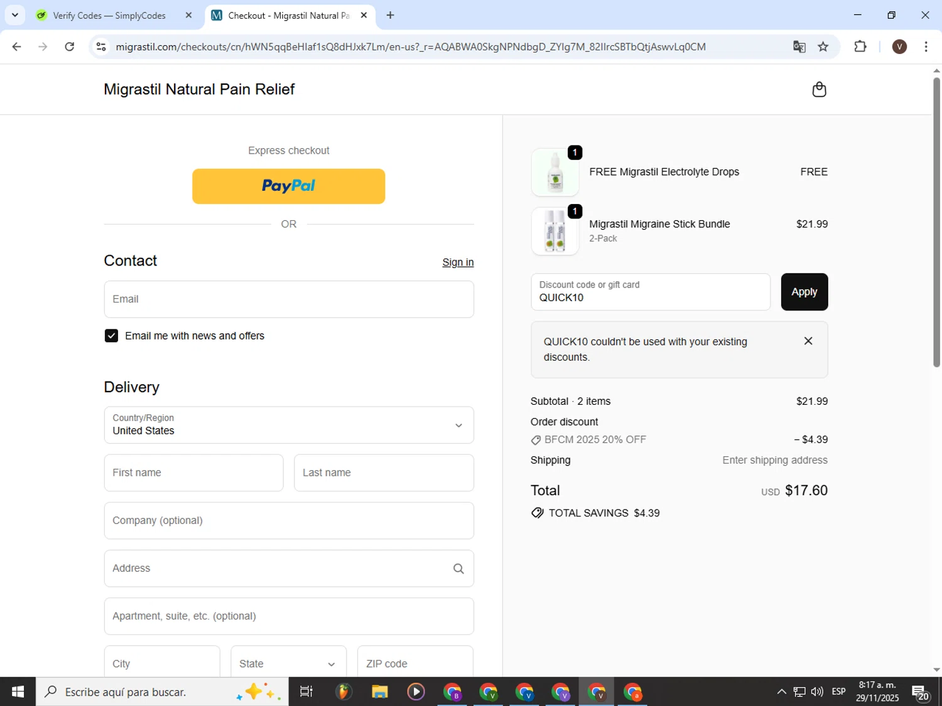Dismiss the QUICK10 discount error message
This screenshot has width=942, height=706.
[x=808, y=341]
